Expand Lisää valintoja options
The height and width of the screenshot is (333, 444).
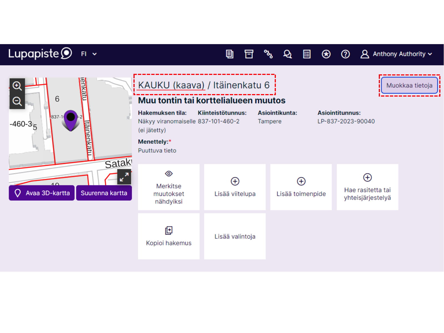coord(235,236)
